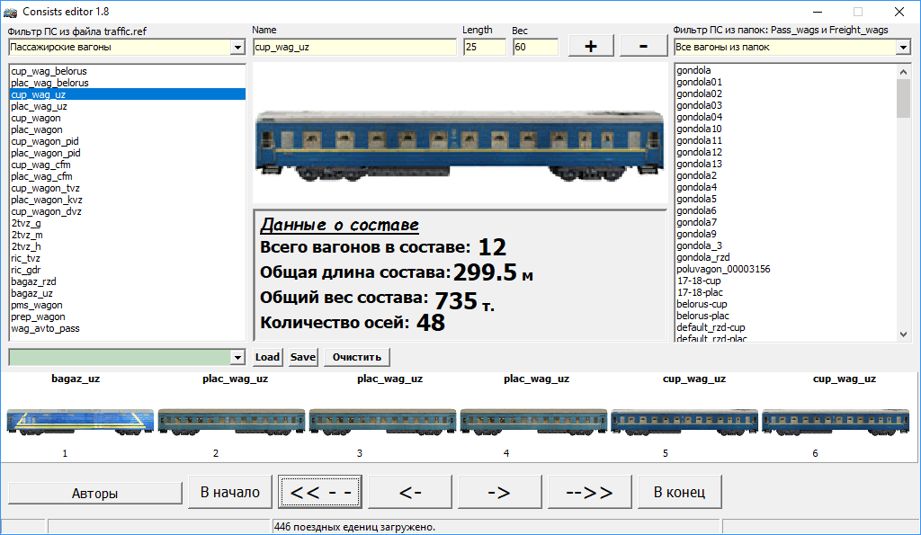Image resolution: width=921 pixels, height=535 pixels.
Task: Click the plus button to add wagon
Action: [591, 46]
